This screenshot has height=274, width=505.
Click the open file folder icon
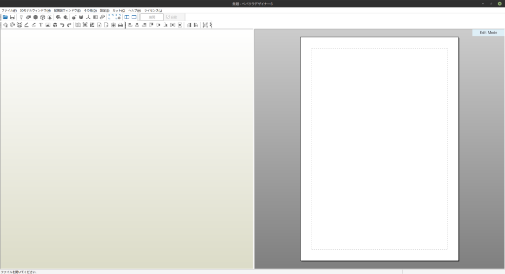[x=5, y=17]
